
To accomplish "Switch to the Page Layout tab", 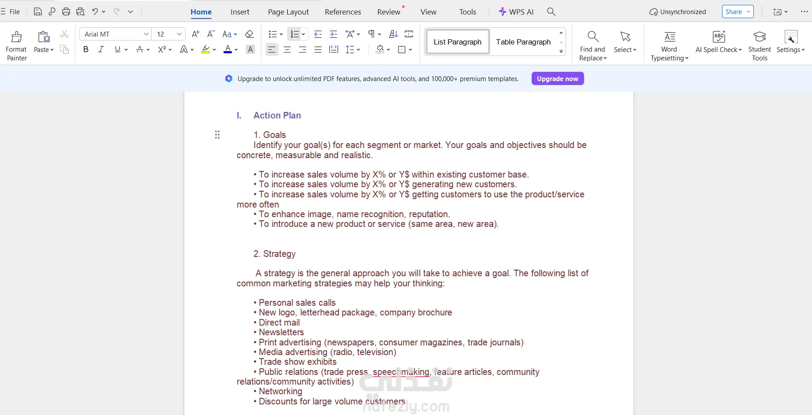I will 288,12.
